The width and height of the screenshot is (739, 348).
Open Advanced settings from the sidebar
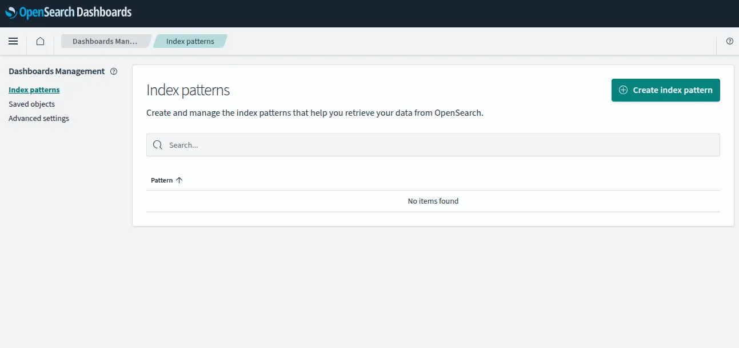tap(39, 118)
